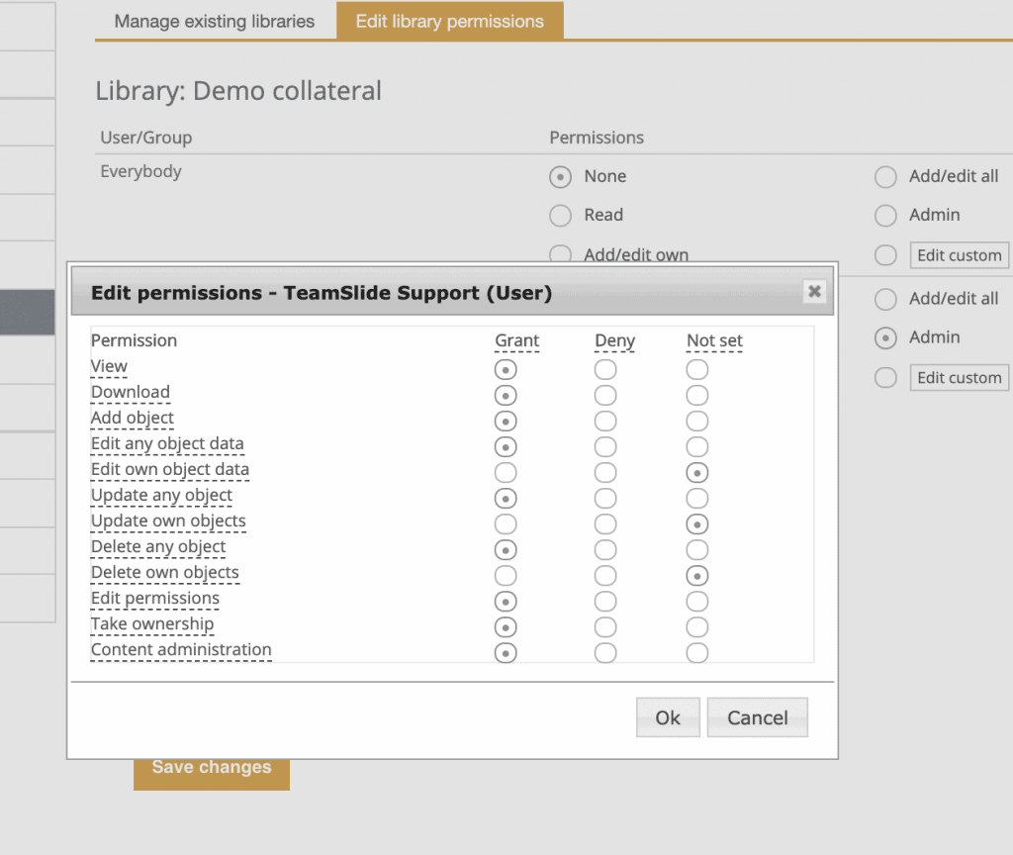Select Admin in the lower permission group

tap(885, 337)
